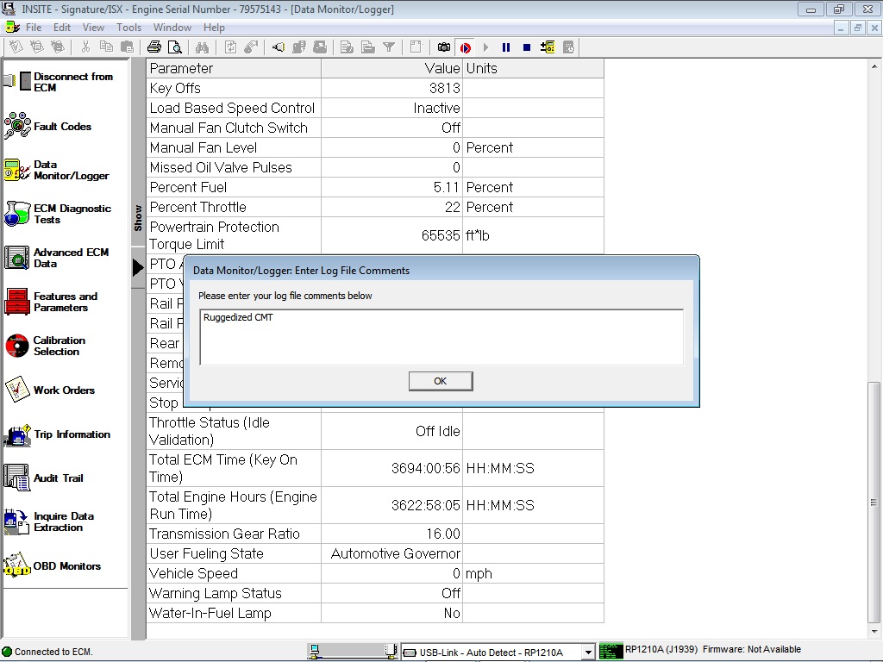Open the Tools menu
The height and width of the screenshot is (662, 883).
pyautogui.click(x=128, y=27)
